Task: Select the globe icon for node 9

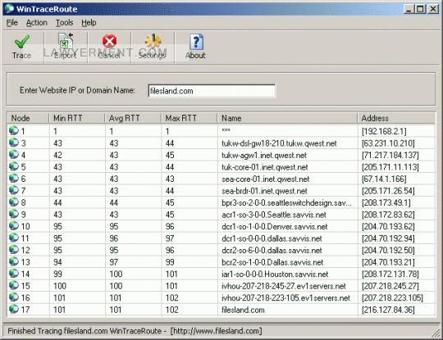Action: click(14, 214)
